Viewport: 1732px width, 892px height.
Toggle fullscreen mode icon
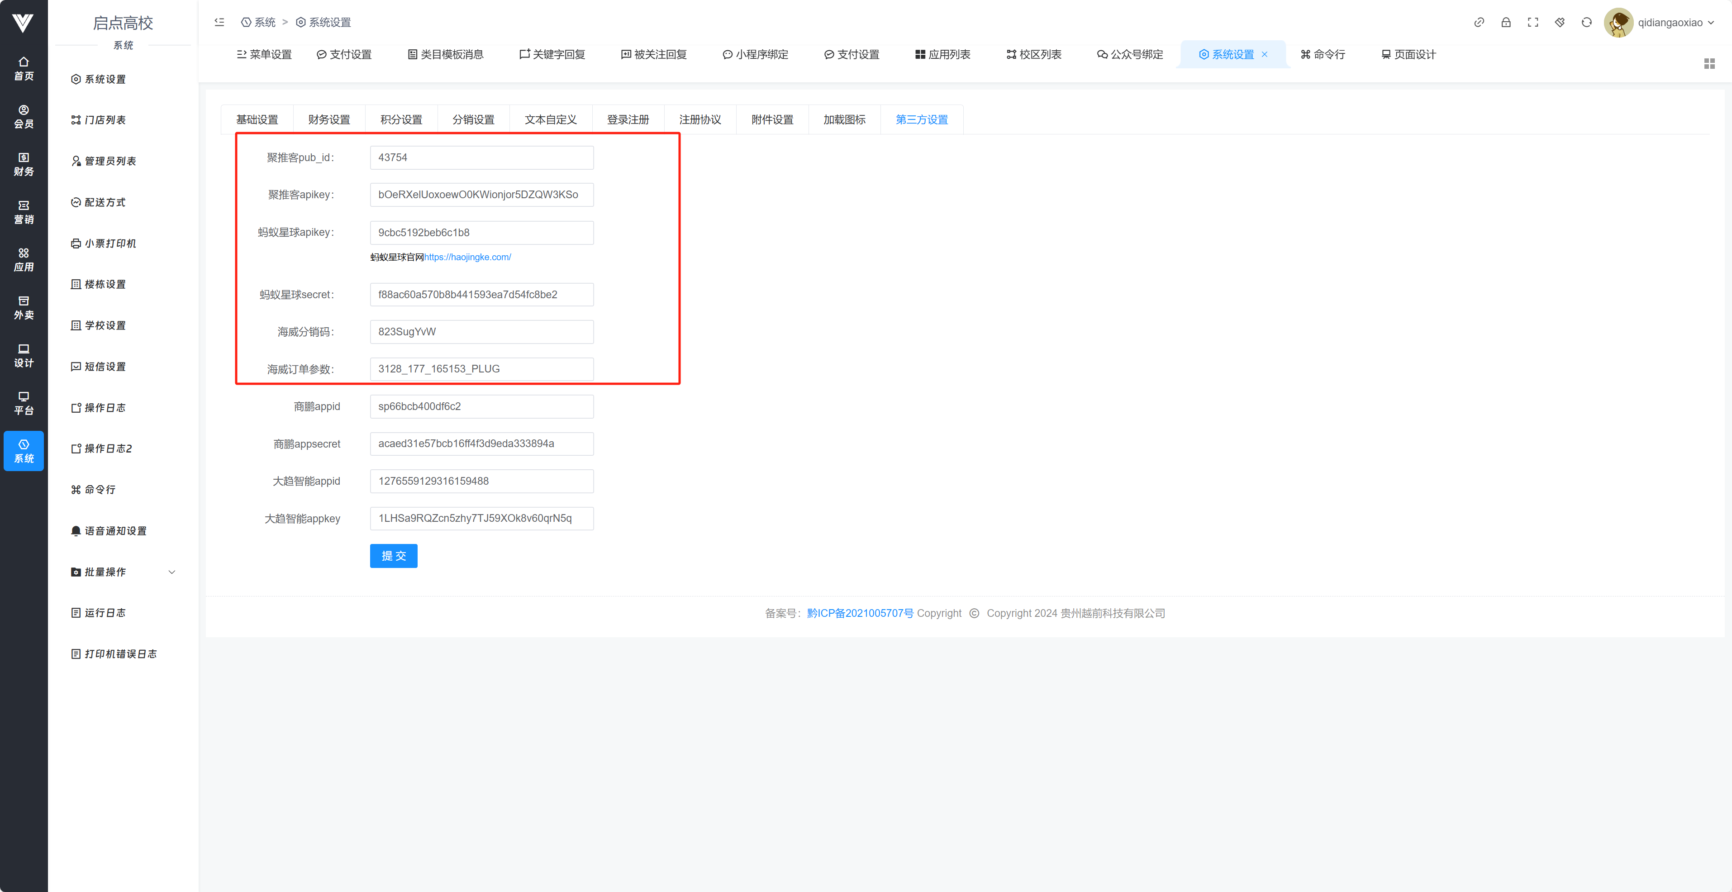point(1532,22)
